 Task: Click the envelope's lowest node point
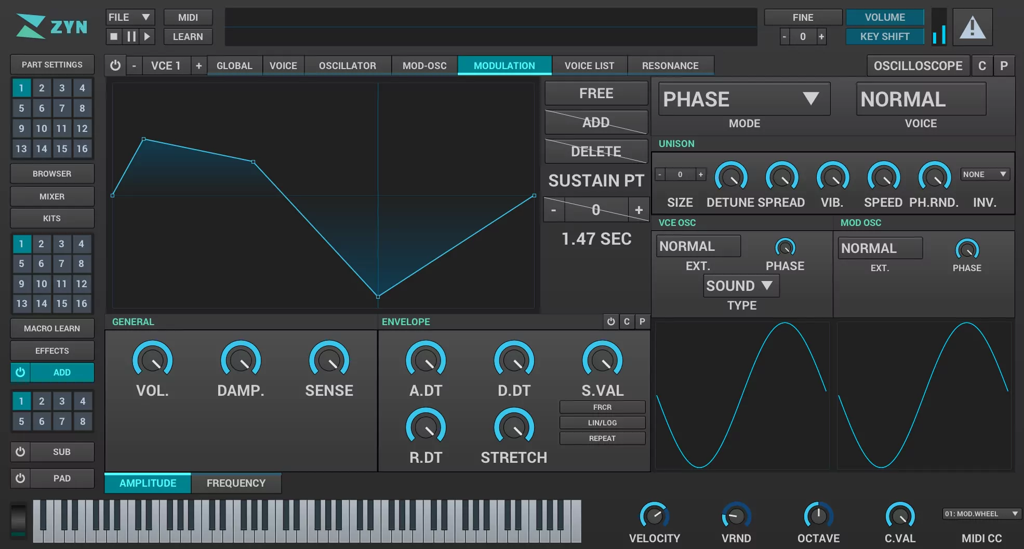point(378,297)
